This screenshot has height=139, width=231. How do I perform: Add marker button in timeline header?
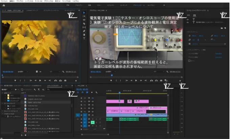[92, 92]
